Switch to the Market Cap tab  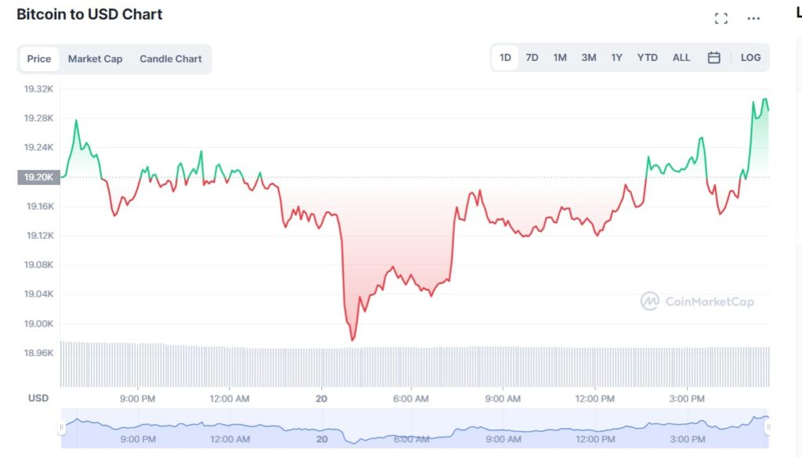(95, 59)
